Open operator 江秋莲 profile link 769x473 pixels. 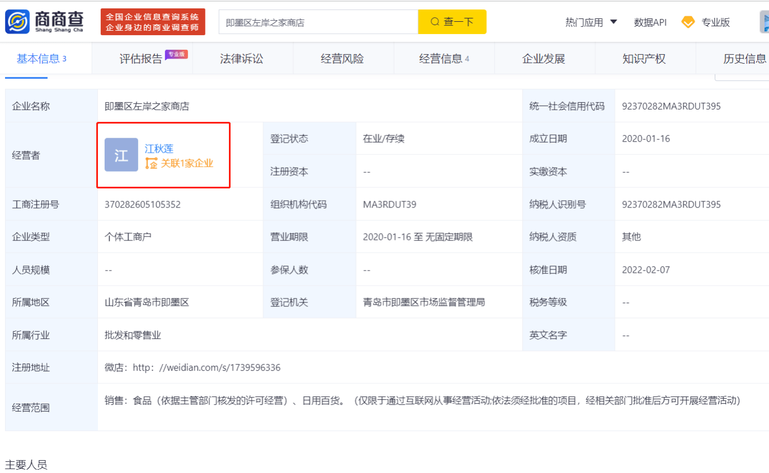click(x=159, y=149)
